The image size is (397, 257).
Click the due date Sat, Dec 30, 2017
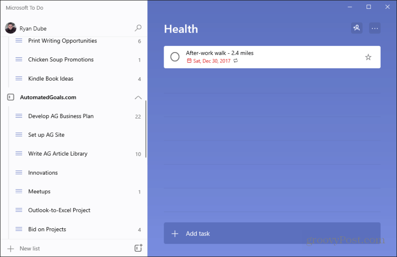coord(212,61)
